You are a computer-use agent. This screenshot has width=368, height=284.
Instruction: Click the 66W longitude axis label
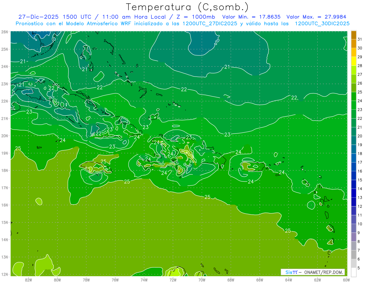[260, 280]
